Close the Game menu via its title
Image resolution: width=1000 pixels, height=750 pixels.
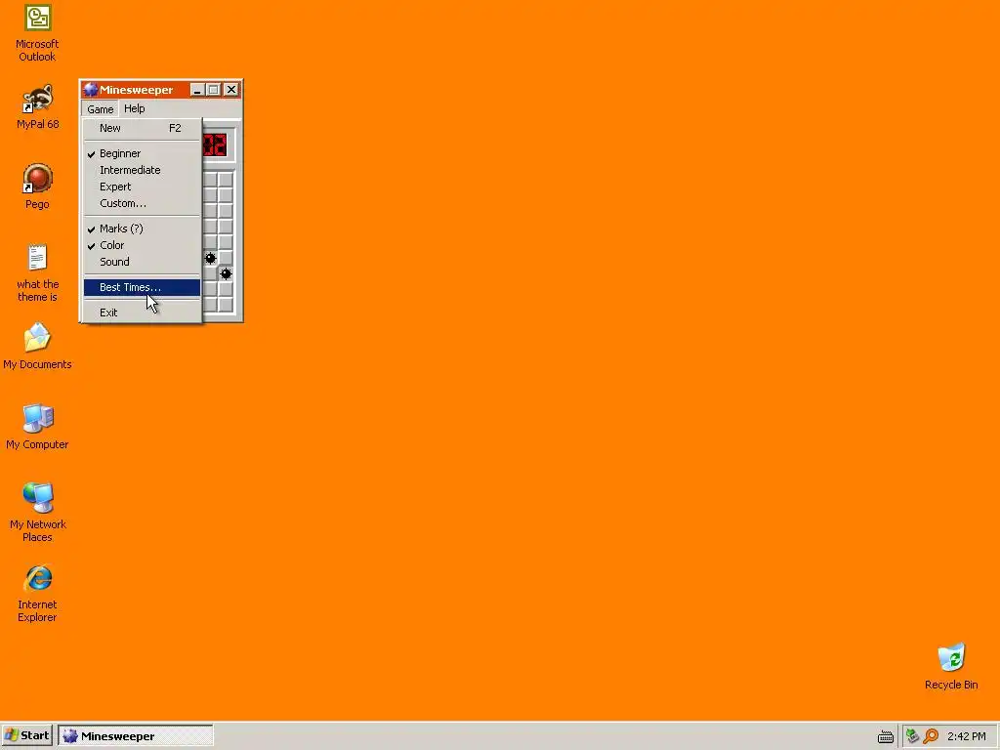click(x=101, y=109)
